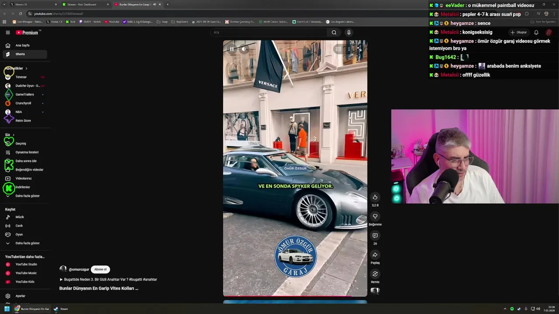Expand the Abonelikler section

(x=16, y=68)
